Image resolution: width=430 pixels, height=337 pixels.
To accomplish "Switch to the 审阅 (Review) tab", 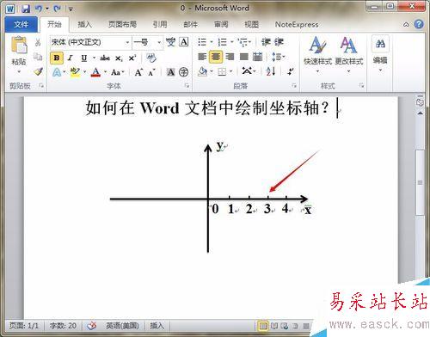I will click(221, 25).
